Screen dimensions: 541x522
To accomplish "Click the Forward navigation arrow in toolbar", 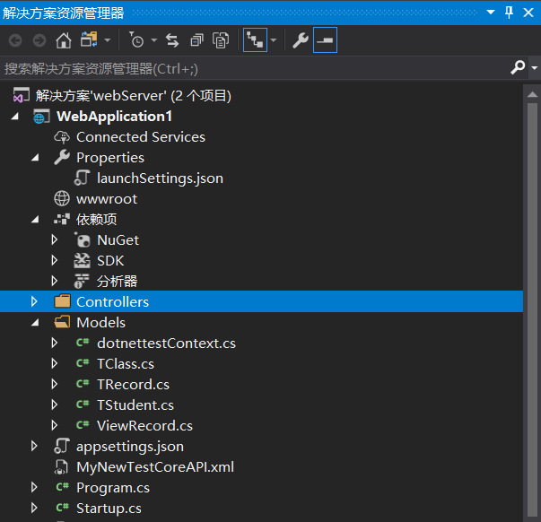I will (39, 40).
